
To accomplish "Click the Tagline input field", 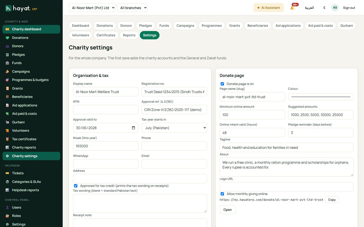I will [x=287, y=148].
